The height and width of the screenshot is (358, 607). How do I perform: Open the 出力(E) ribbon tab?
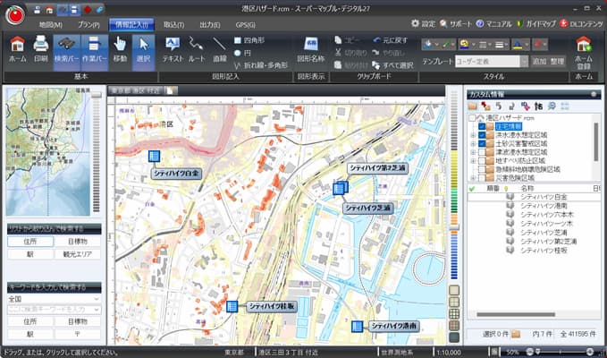210,25
